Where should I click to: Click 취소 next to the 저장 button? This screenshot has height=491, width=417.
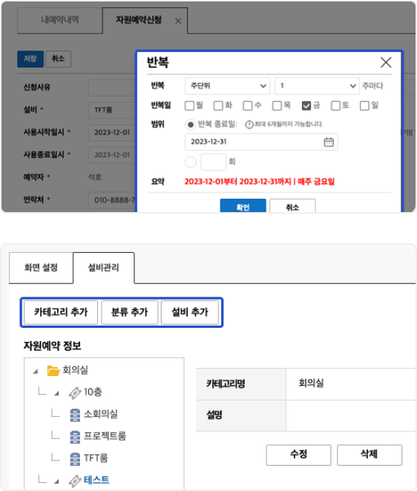[x=59, y=59]
